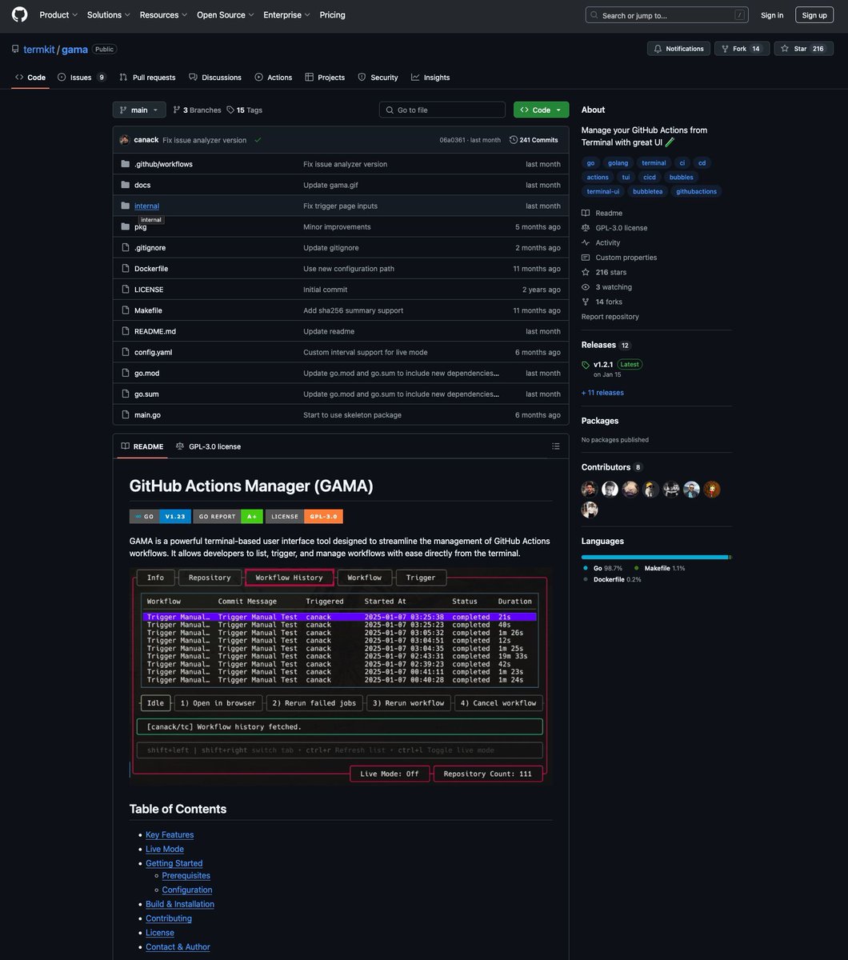Go to the Discussions tab
This screenshot has width=848, height=960.
[x=215, y=78]
